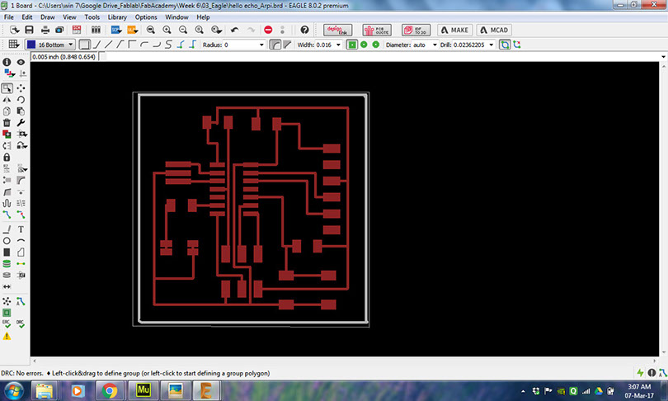Print the board layout
This screenshot has height=401, width=668.
[x=45, y=30]
